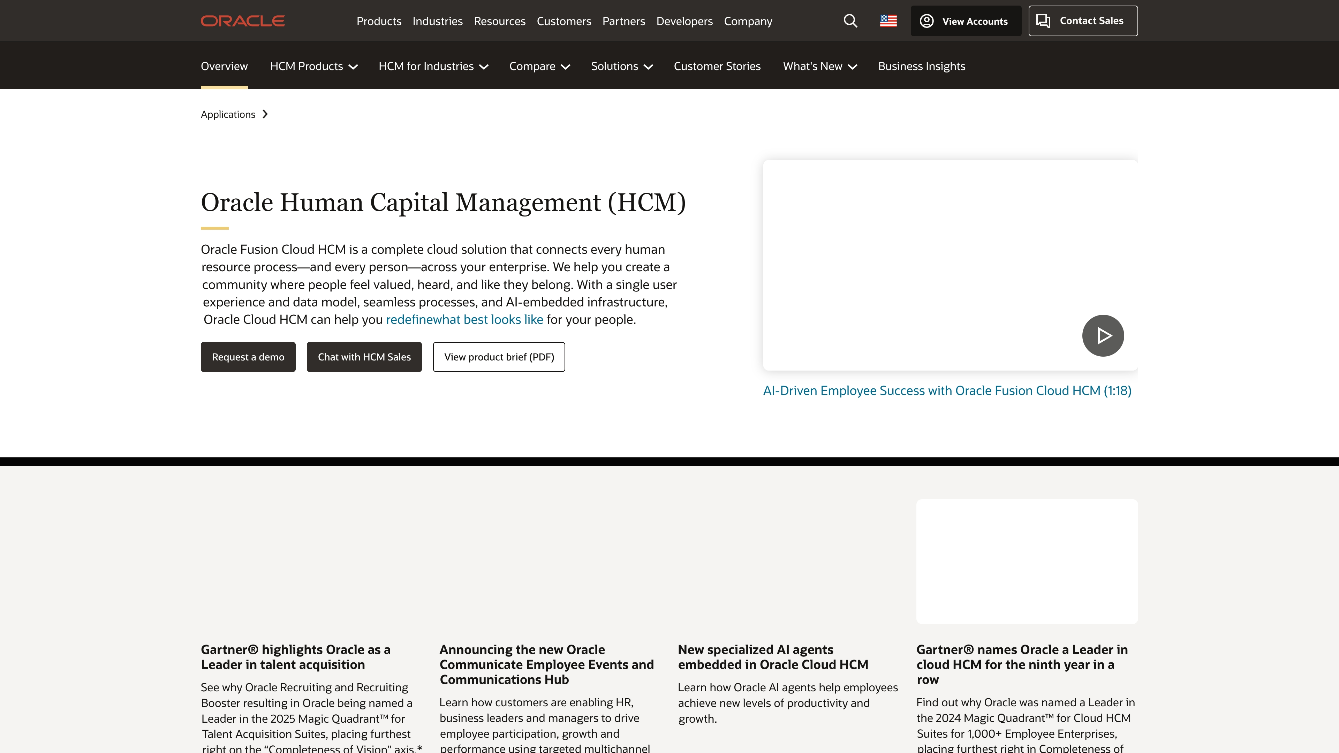Click the page title Oracle Human Capital Management
Screen dimensions: 1339x753
click(444, 203)
